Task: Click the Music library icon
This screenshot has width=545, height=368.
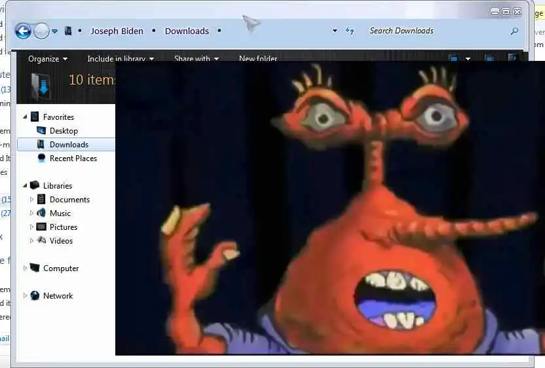Action: tap(41, 213)
